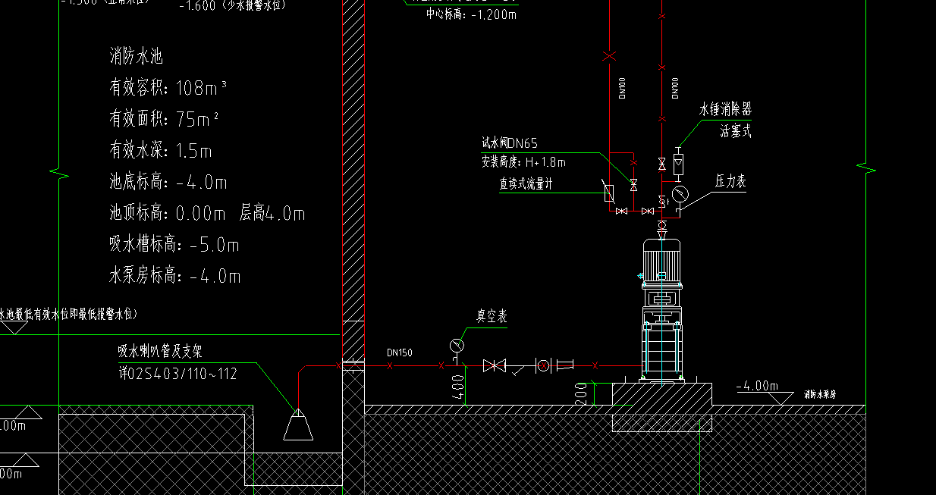Click the hatched concrete pump base

[662, 393]
